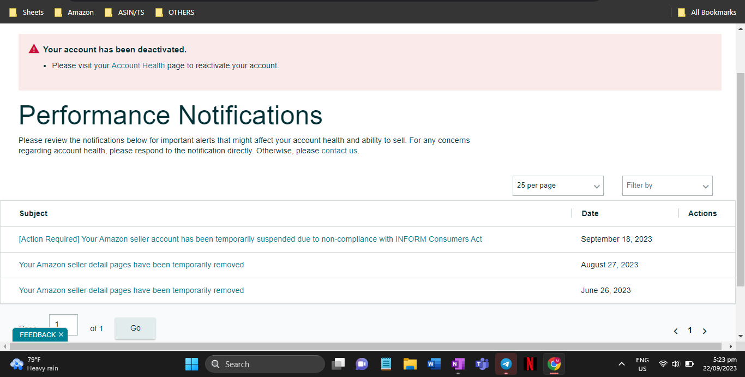Viewport: 745px width, 377px height.
Task: Open the FEEDBACK panel
Action: (38, 334)
